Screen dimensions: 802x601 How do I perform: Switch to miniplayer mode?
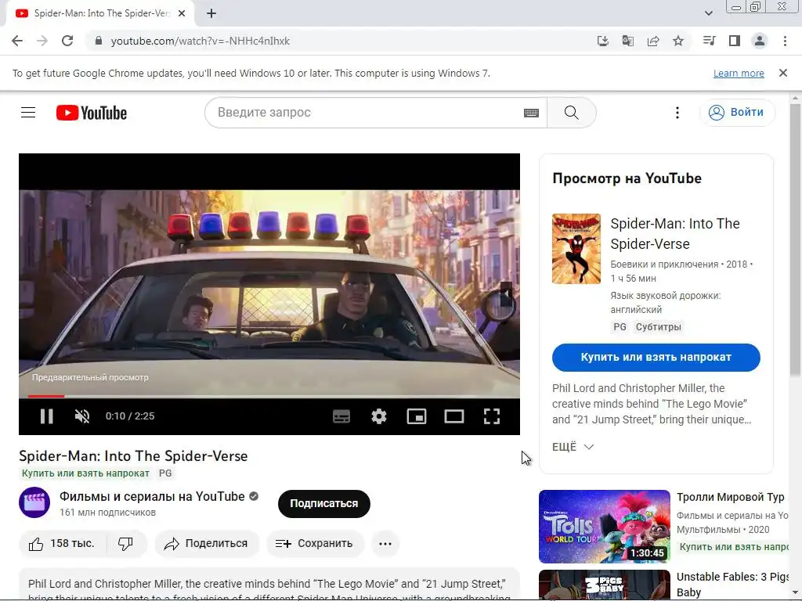[417, 416]
